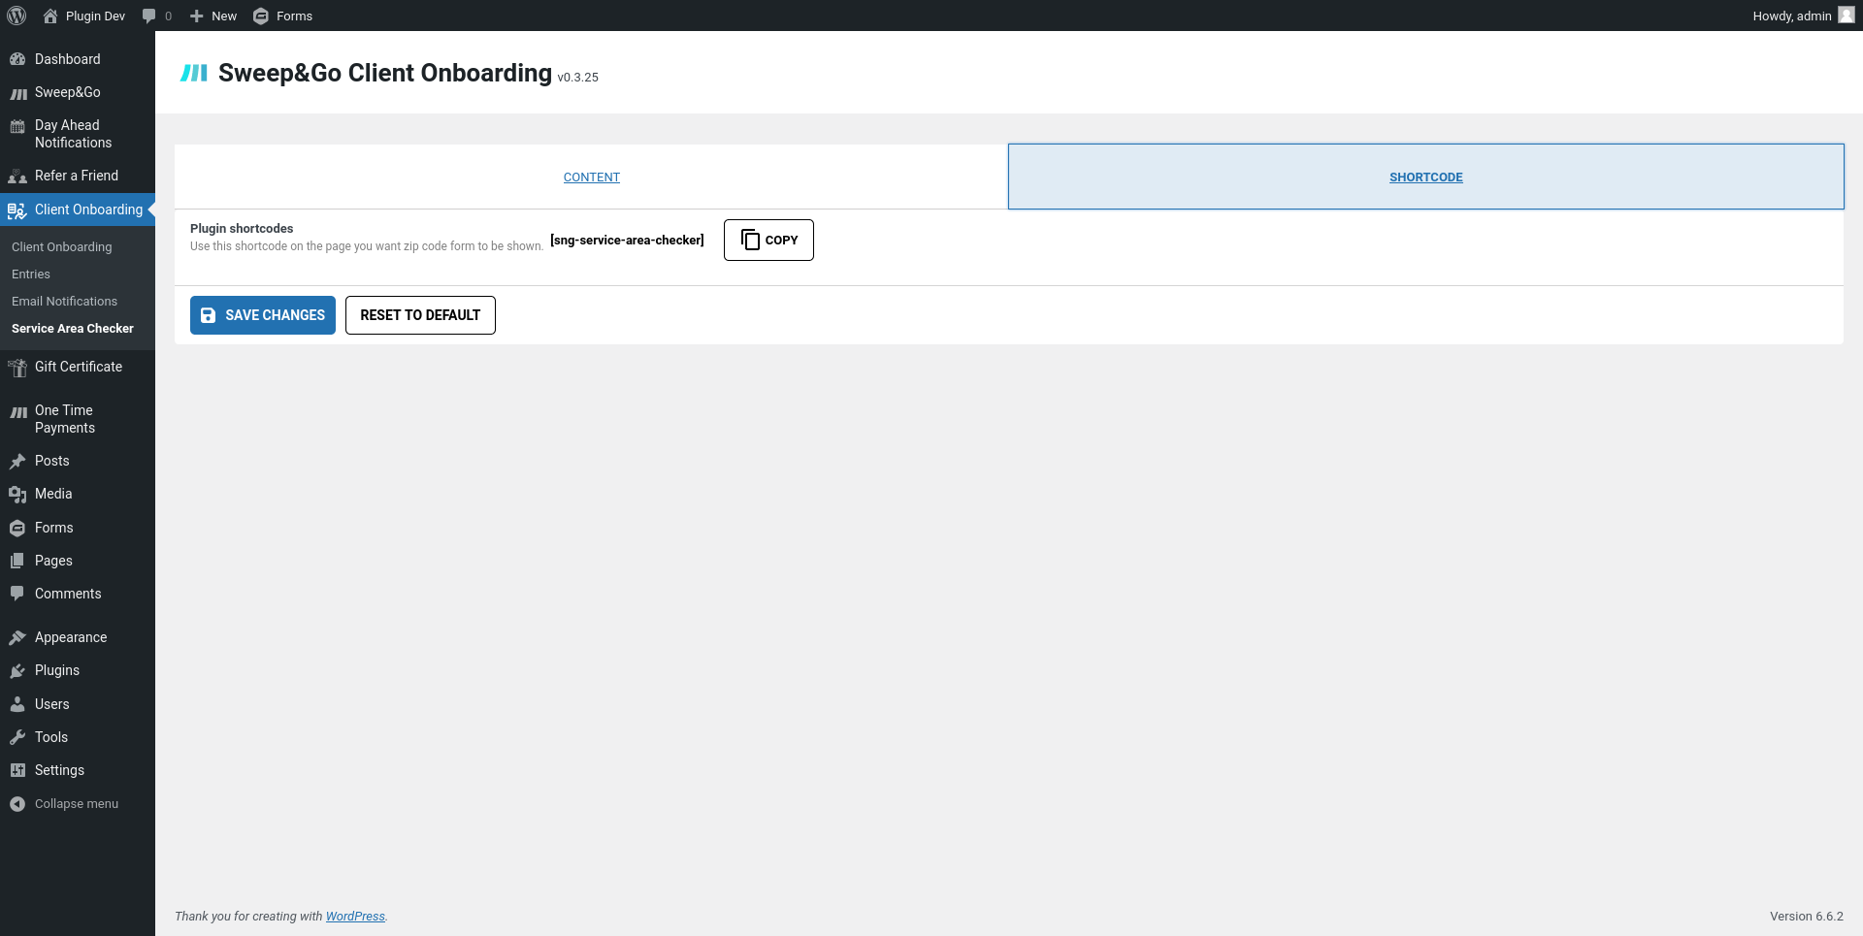Click the Collapse menu arrow icon

[17, 804]
